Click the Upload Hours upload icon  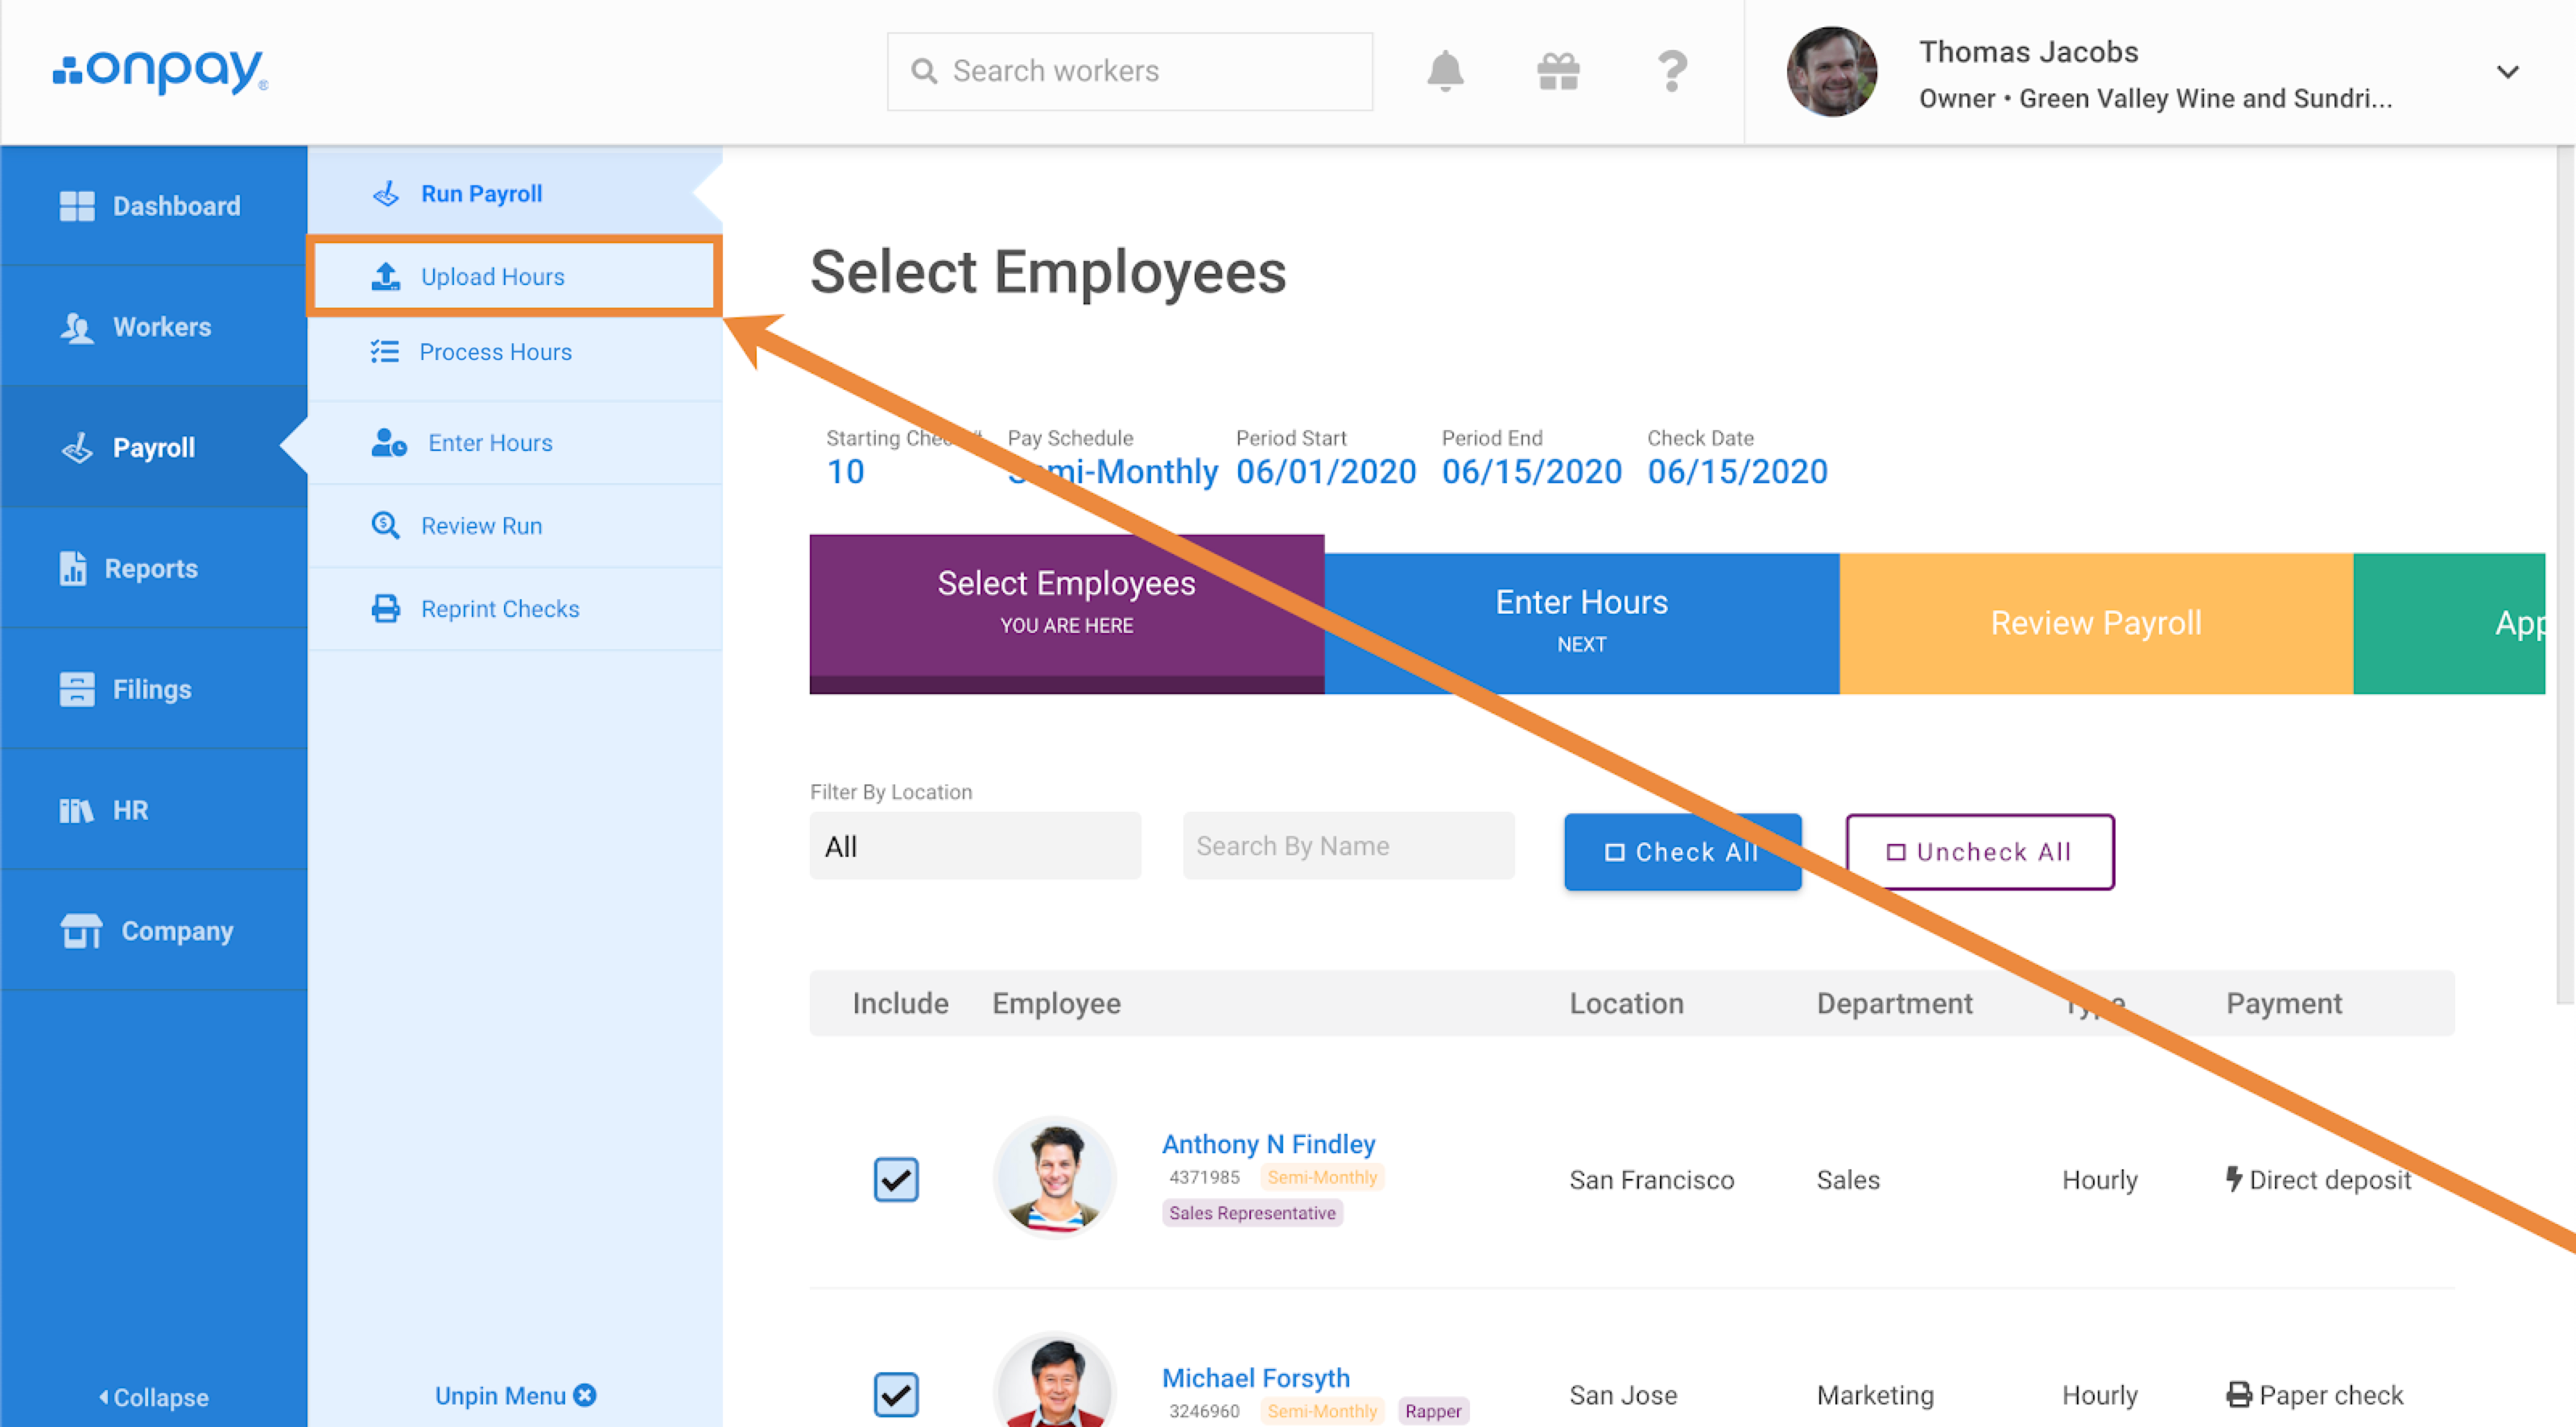[386, 276]
